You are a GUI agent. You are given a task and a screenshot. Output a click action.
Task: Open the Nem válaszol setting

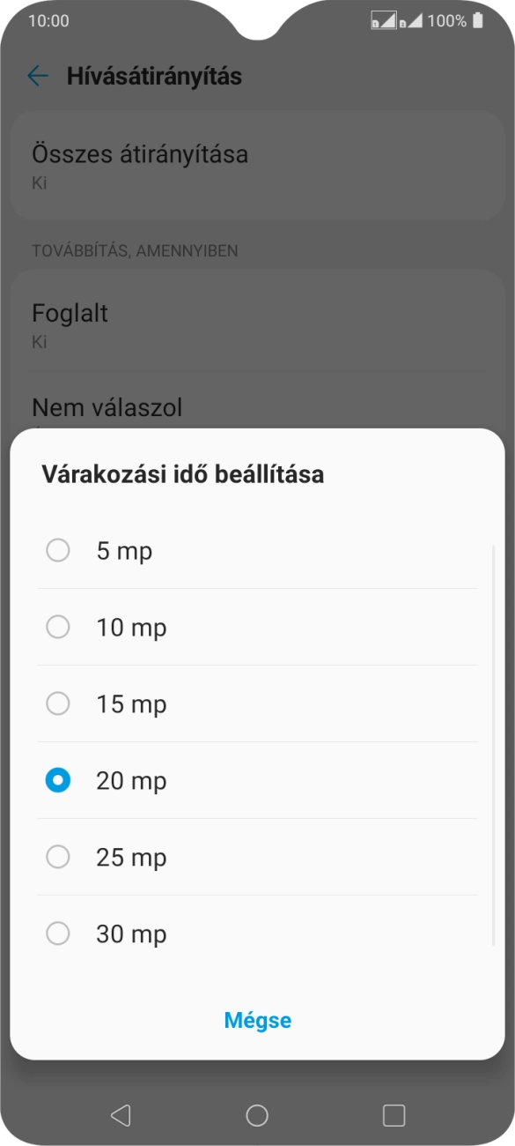(x=257, y=407)
